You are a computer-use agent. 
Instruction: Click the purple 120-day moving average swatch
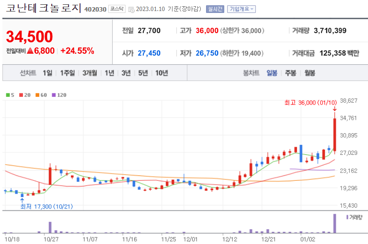[x=54, y=95]
